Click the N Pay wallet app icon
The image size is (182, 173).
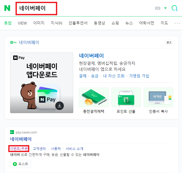point(47,96)
